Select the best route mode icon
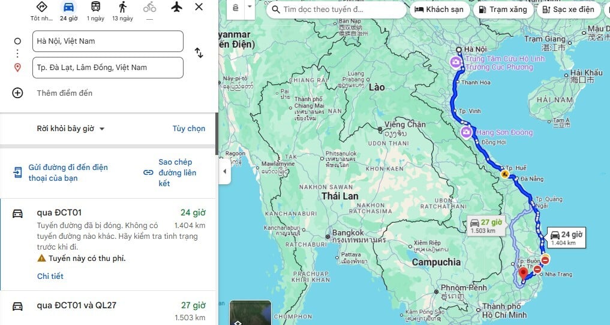The image size is (610, 325). point(41,7)
